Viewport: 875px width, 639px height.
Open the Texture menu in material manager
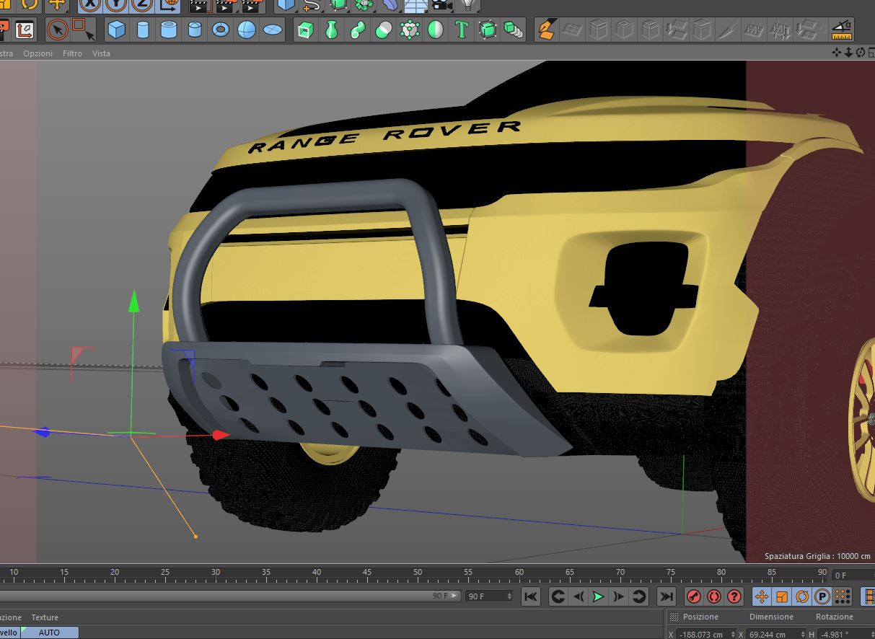click(45, 617)
